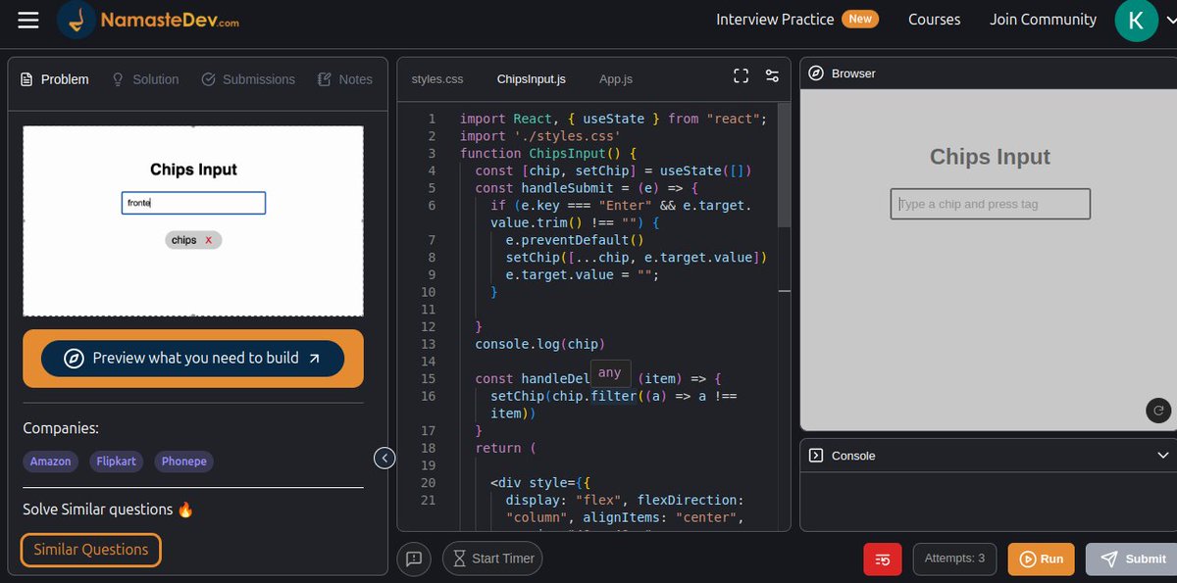
Task: Click the feedback chat bubble icon
Action: [414, 559]
